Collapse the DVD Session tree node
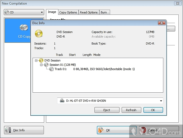 coord(36,60)
